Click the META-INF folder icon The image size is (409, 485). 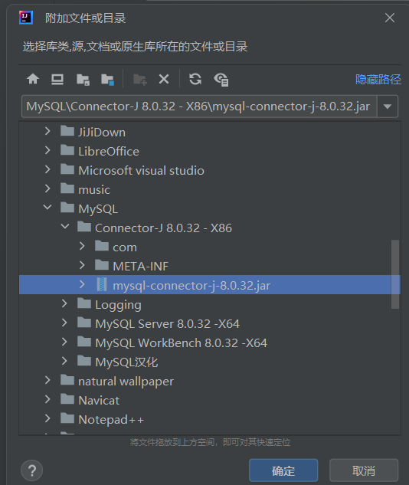(102, 265)
